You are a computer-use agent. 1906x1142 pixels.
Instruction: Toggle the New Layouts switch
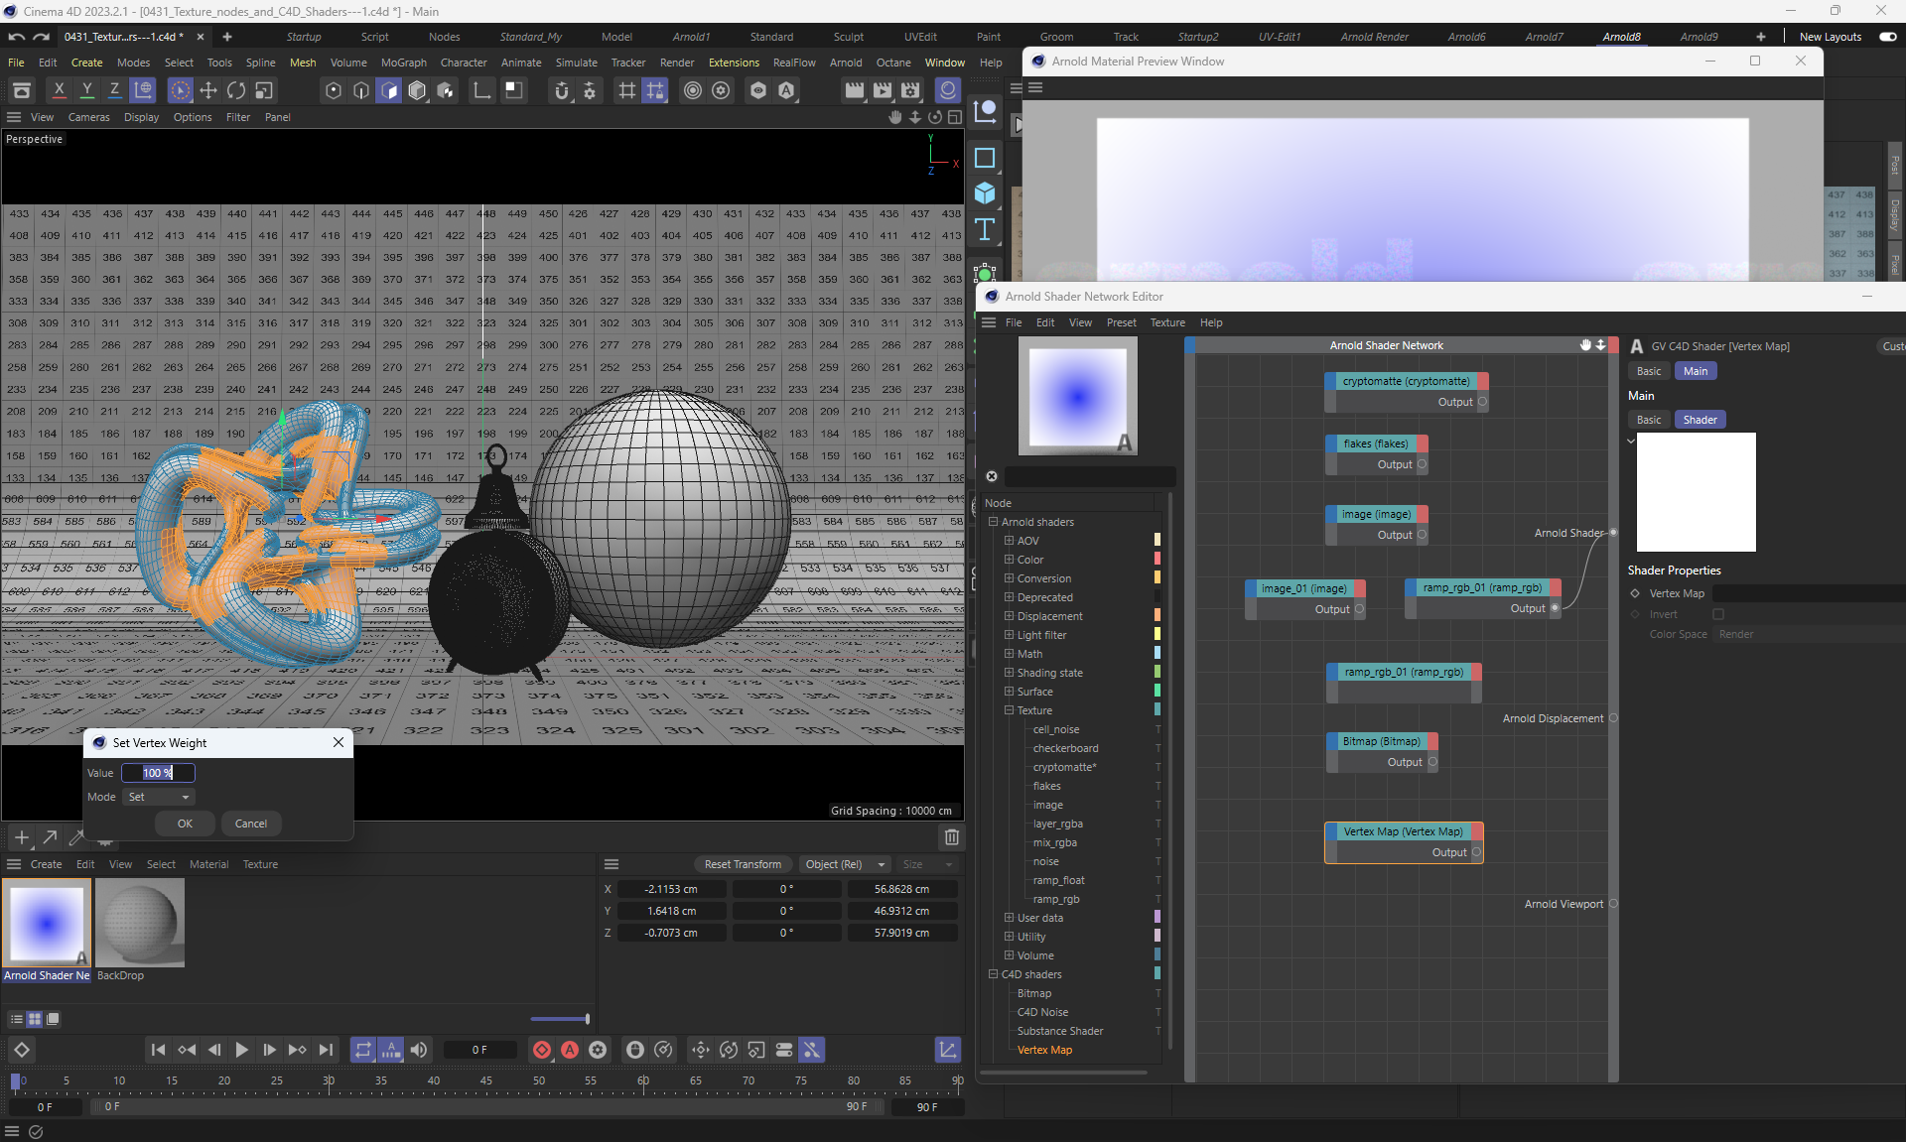1887,37
